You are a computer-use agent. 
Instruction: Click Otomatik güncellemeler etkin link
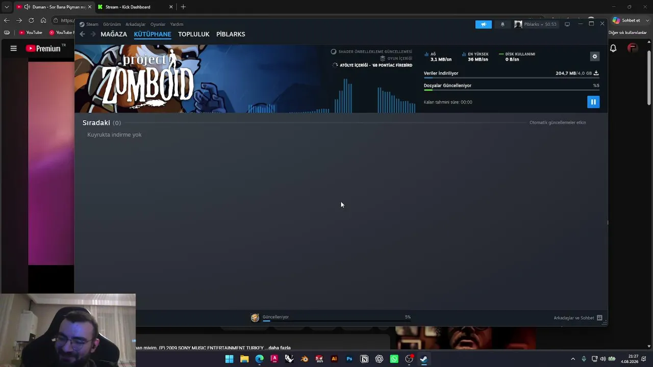point(558,123)
